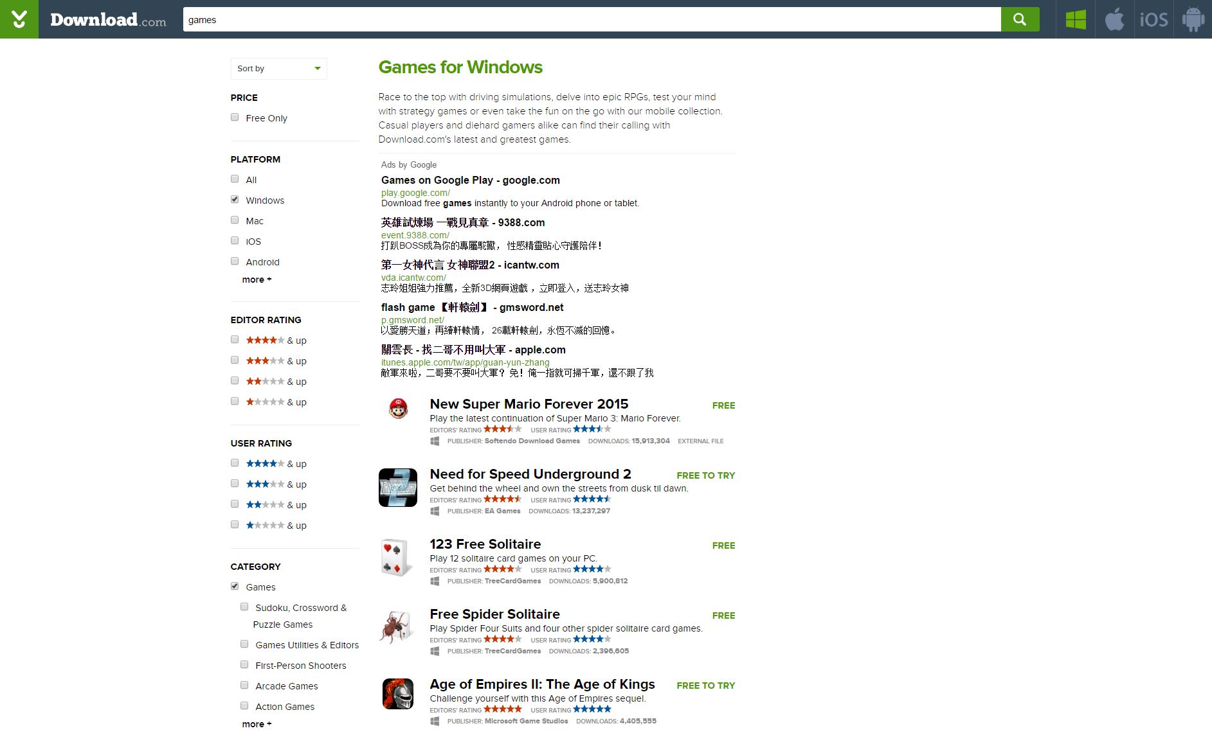This screenshot has width=1212, height=735.
Task: Uncheck the Games category checkbox
Action: 235,587
